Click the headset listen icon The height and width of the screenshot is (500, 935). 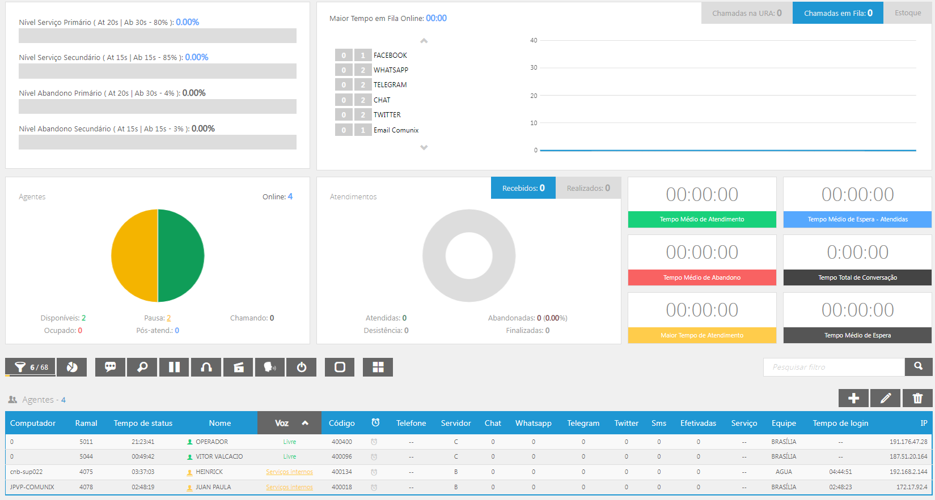point(206,367)
